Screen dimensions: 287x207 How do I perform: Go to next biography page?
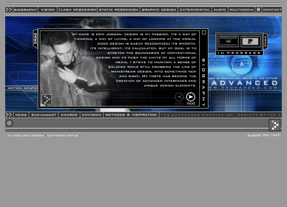point(191,99)
